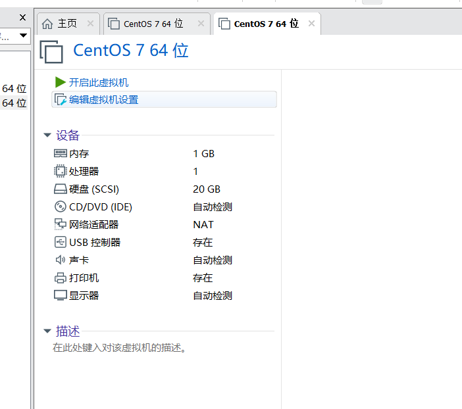This screenshot has width=462, height=409.
Task: Click the CentOS 7 64 位 page title
Action: click(130, 51)
